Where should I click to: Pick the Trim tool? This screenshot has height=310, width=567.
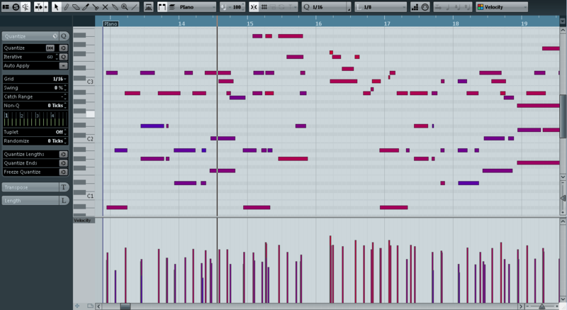(86, 7)
